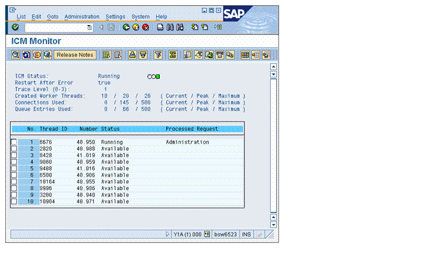Click the Create New Session icon
Screen dimensions: 423x267
(x=195, y=27)
